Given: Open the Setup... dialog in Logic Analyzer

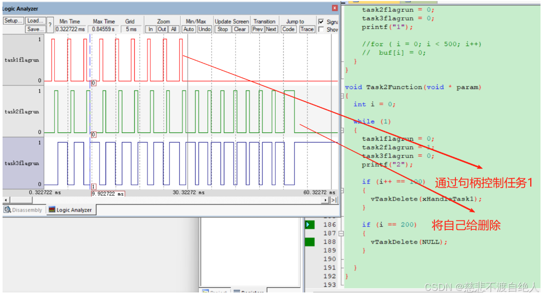Looking at the screenshot, I should (13, 20).
